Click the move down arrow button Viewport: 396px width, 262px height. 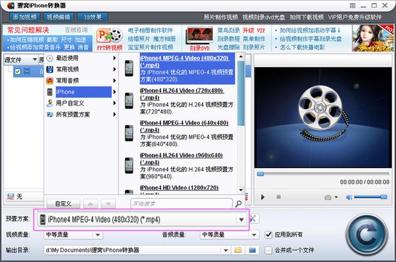pyautogui.click(x=108, y=204)
